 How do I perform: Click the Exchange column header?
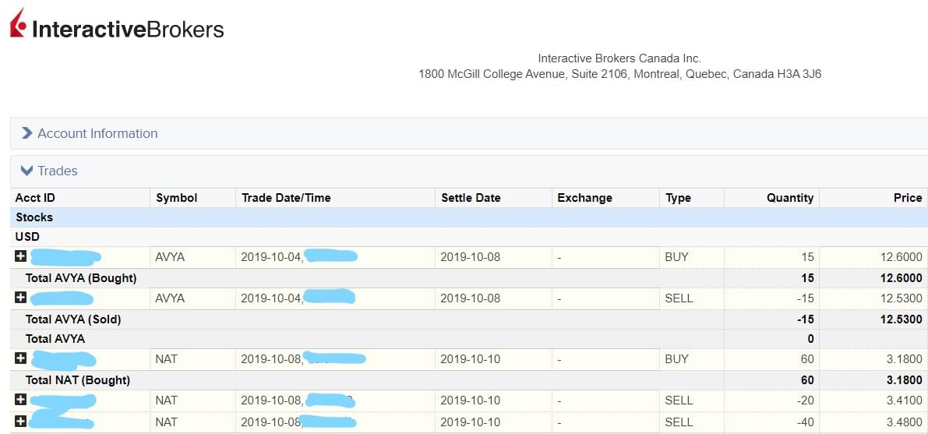[x=584, y=198]
